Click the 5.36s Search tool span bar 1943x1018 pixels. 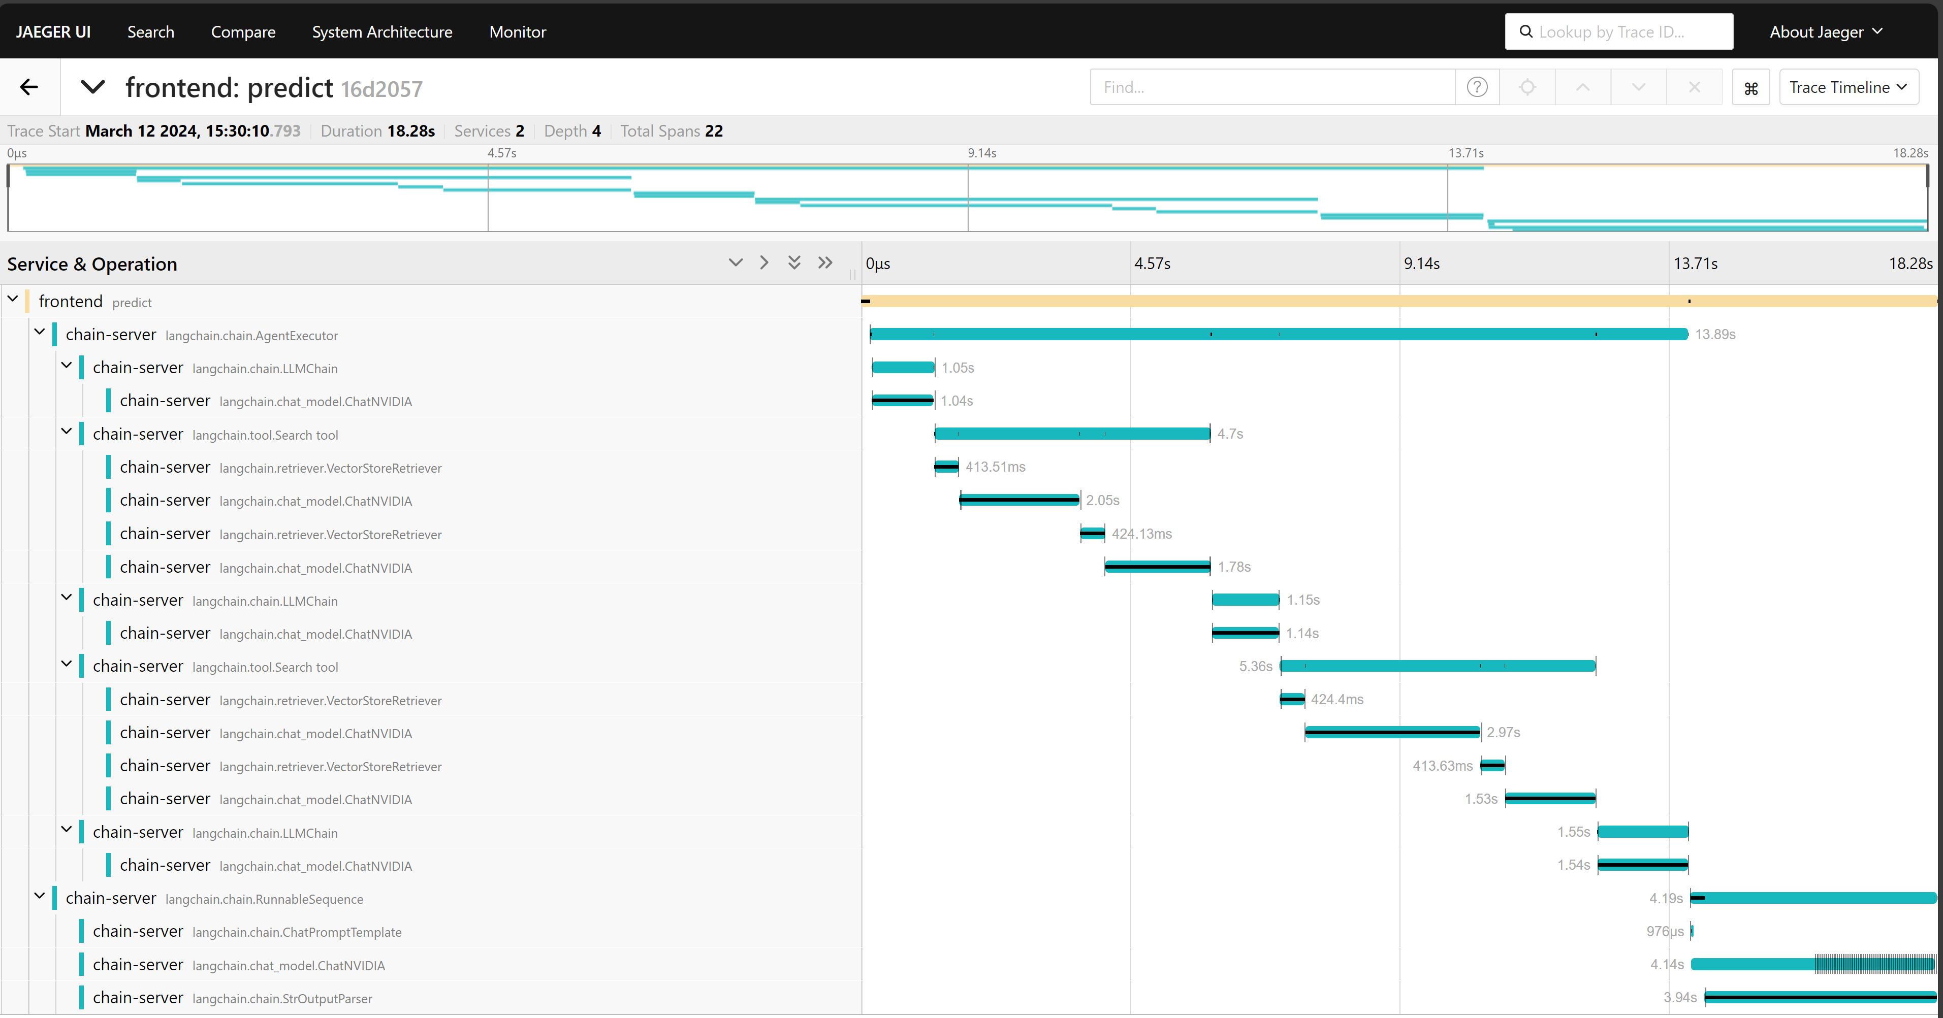tap(1438, 666)
